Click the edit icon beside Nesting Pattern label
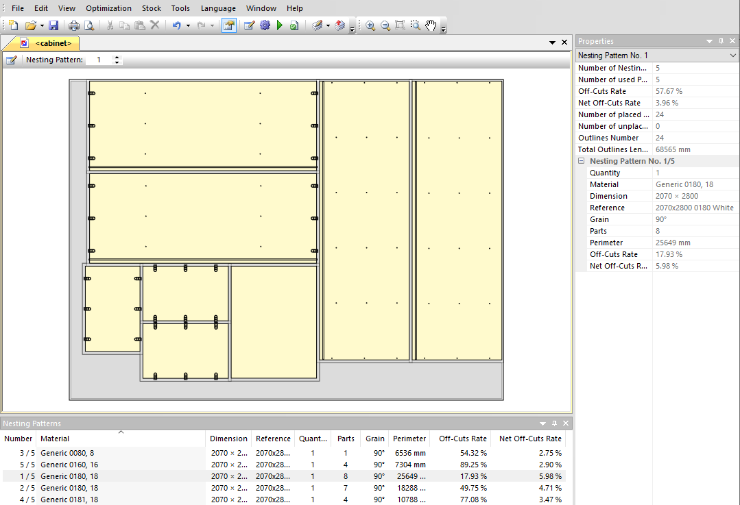This screenshot has width=740, height=505. click(x=12, y=60)
